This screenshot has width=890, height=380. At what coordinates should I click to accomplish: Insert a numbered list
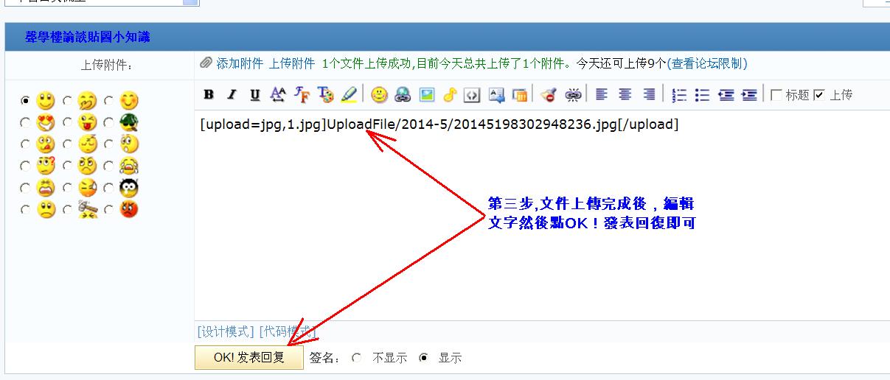point(680,94)
